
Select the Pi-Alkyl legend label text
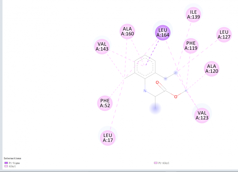coord(164,163)
